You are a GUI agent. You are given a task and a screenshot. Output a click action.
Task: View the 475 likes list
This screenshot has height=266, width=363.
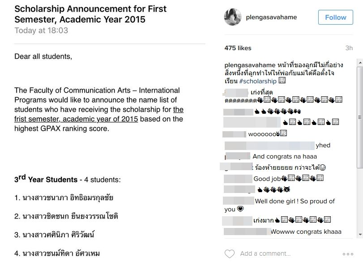pos(238,48)
